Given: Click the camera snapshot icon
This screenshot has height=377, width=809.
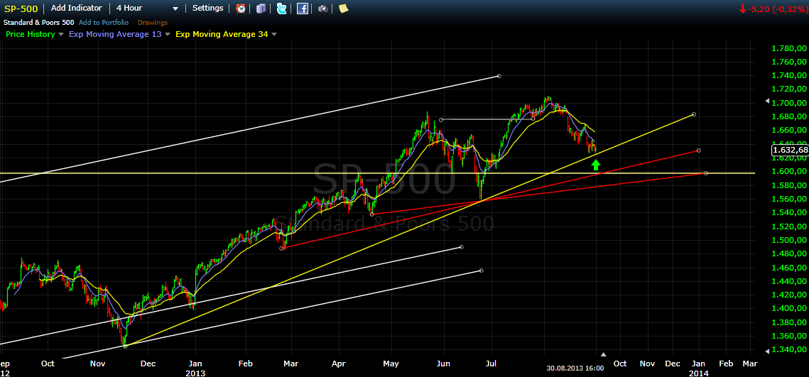Looking at the screenshot, I should click(323, 9).
